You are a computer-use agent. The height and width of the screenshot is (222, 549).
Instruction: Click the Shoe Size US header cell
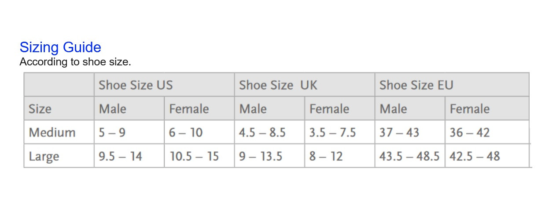pyautogui.click(x=164, y=85)
